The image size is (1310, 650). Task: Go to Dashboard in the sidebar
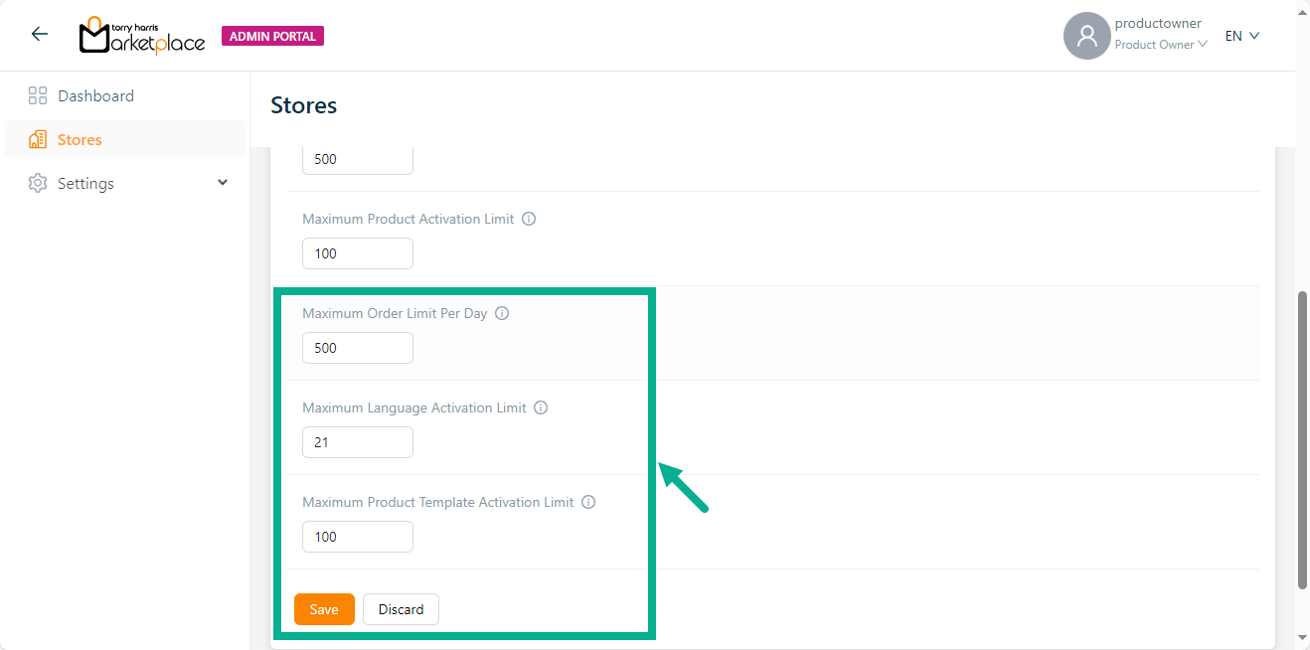pos(95,96)
